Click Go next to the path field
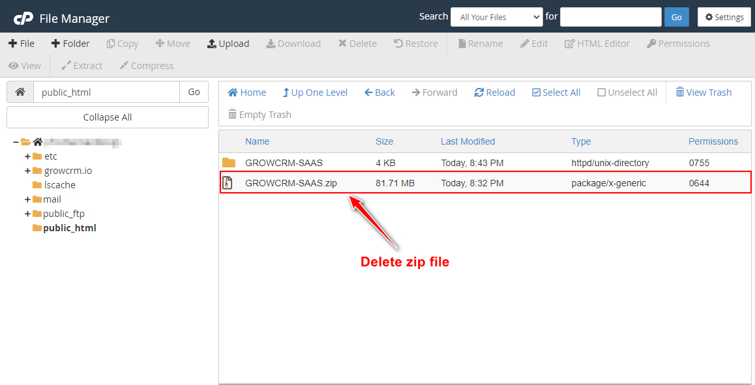 click(194, 92)
